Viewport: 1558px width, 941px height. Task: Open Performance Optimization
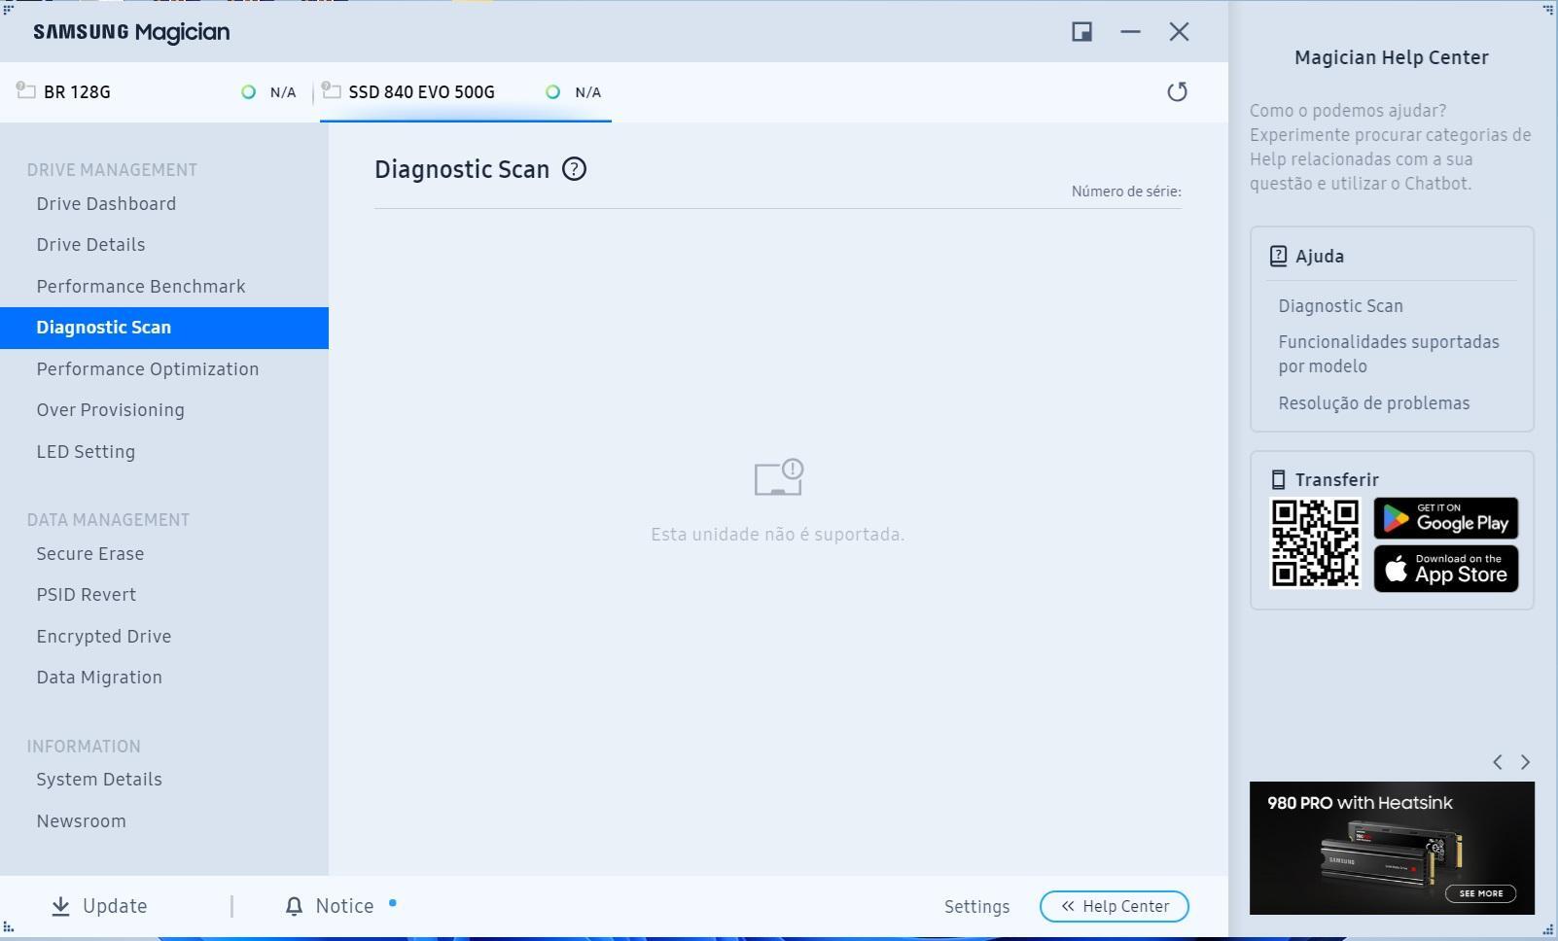pos(148,369)
